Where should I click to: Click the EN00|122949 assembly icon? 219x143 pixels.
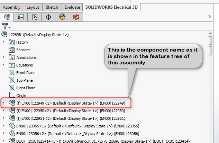[x=12, y=103]
